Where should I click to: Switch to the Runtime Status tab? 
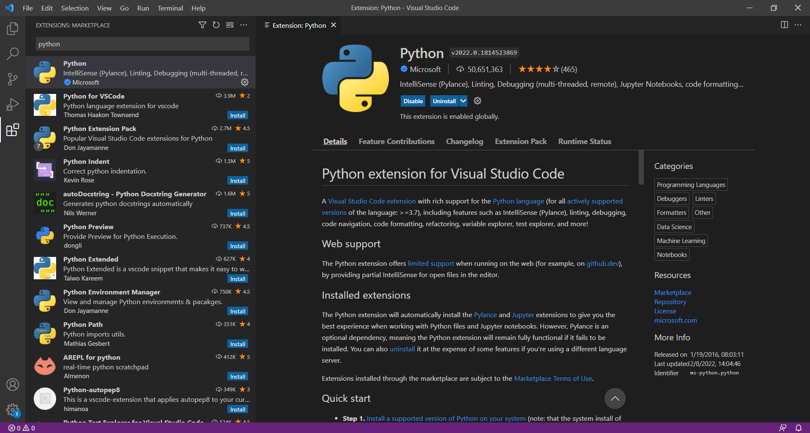[x=585, y=142]
